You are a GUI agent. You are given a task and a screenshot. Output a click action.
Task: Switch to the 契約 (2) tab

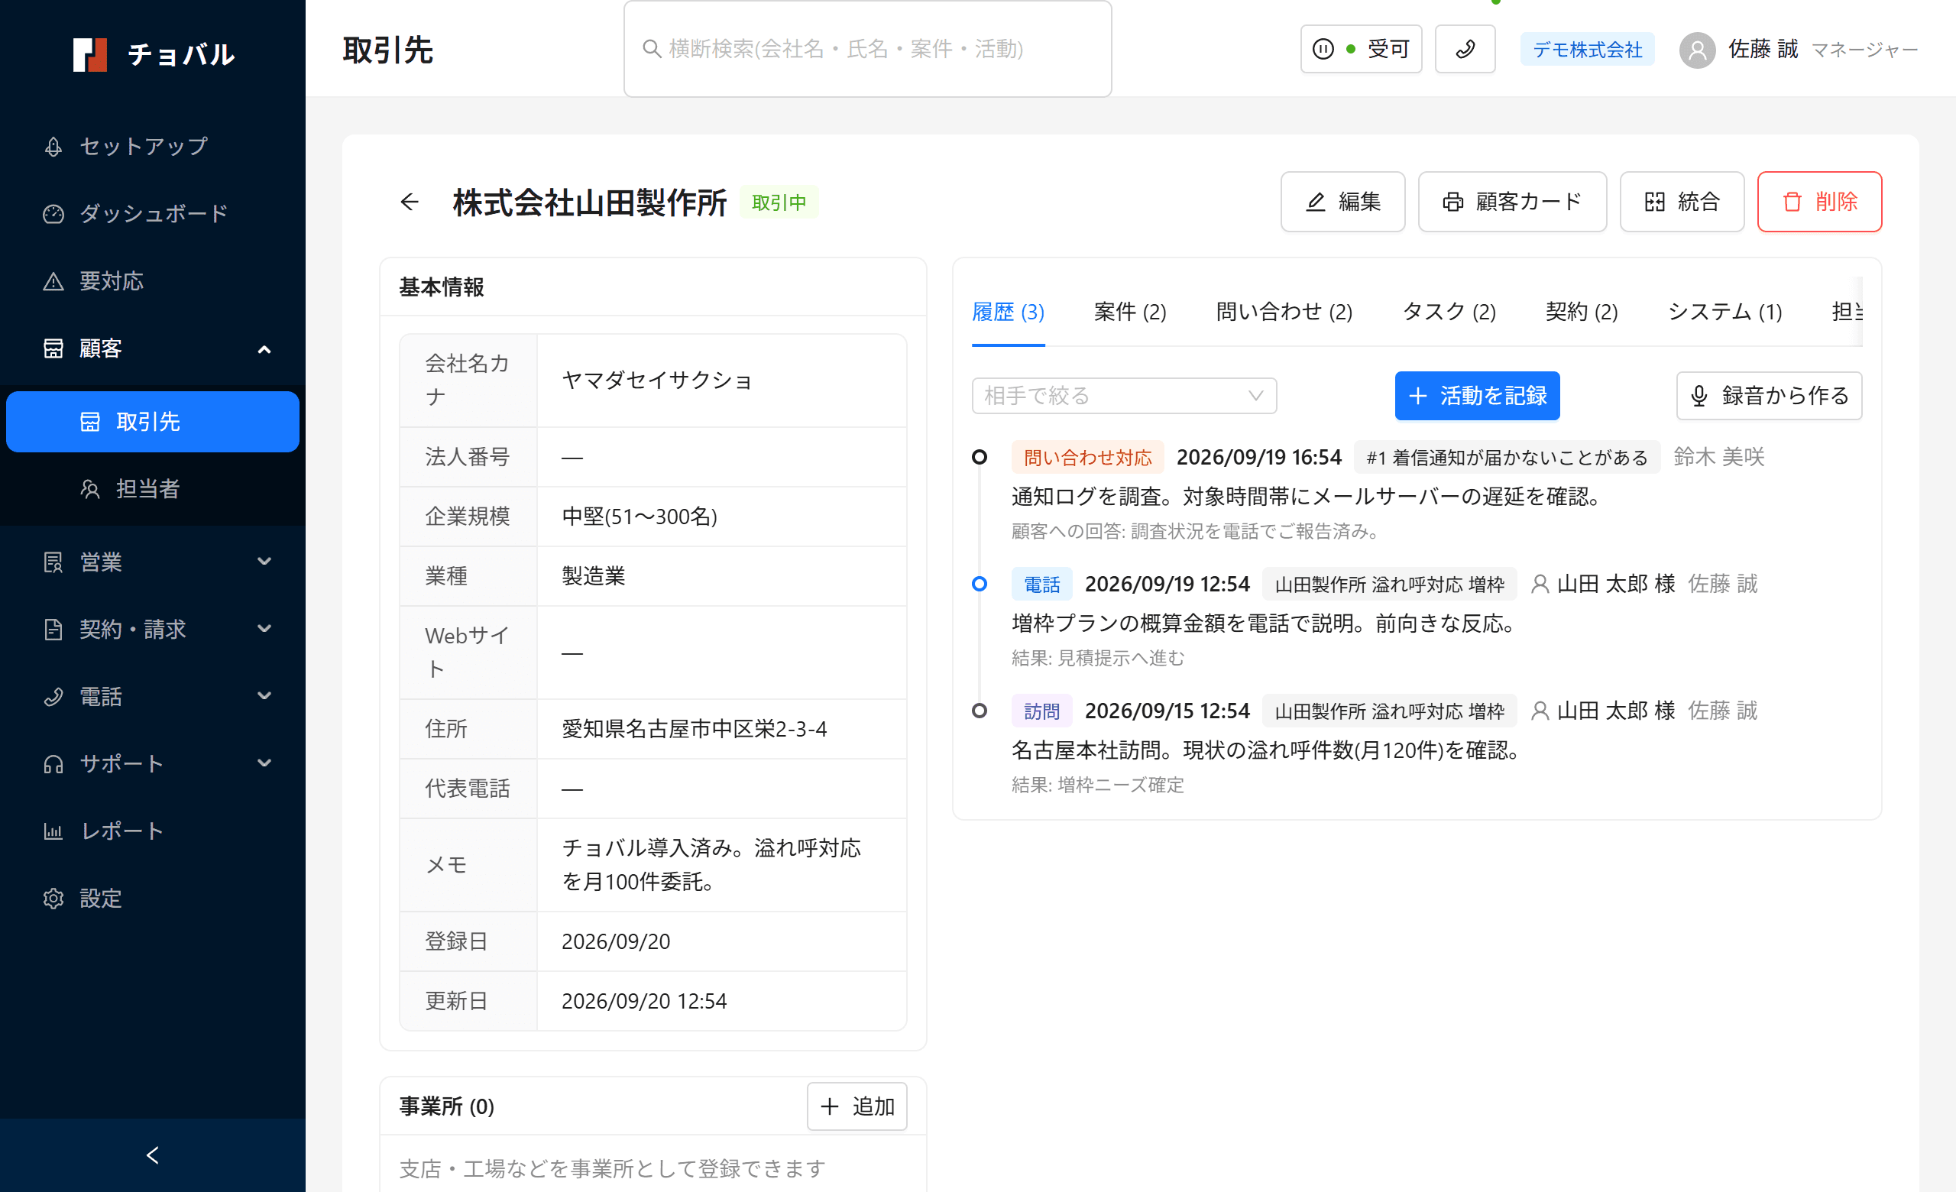1582,312
